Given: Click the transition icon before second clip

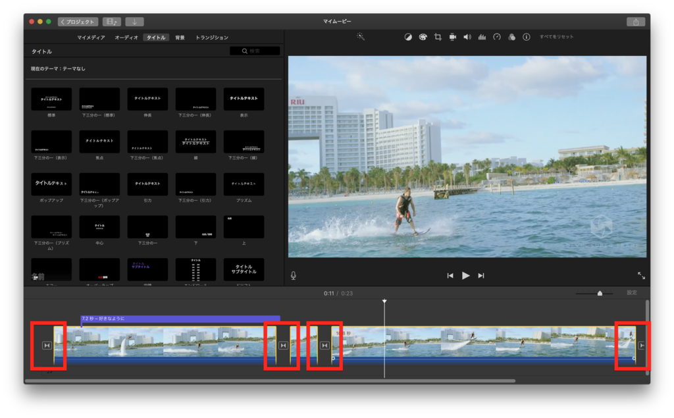Looking at the screenshot, I should (324, 346).
